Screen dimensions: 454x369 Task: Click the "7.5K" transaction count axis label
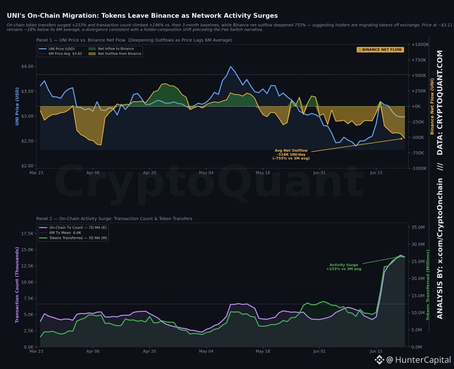point(29,298)
